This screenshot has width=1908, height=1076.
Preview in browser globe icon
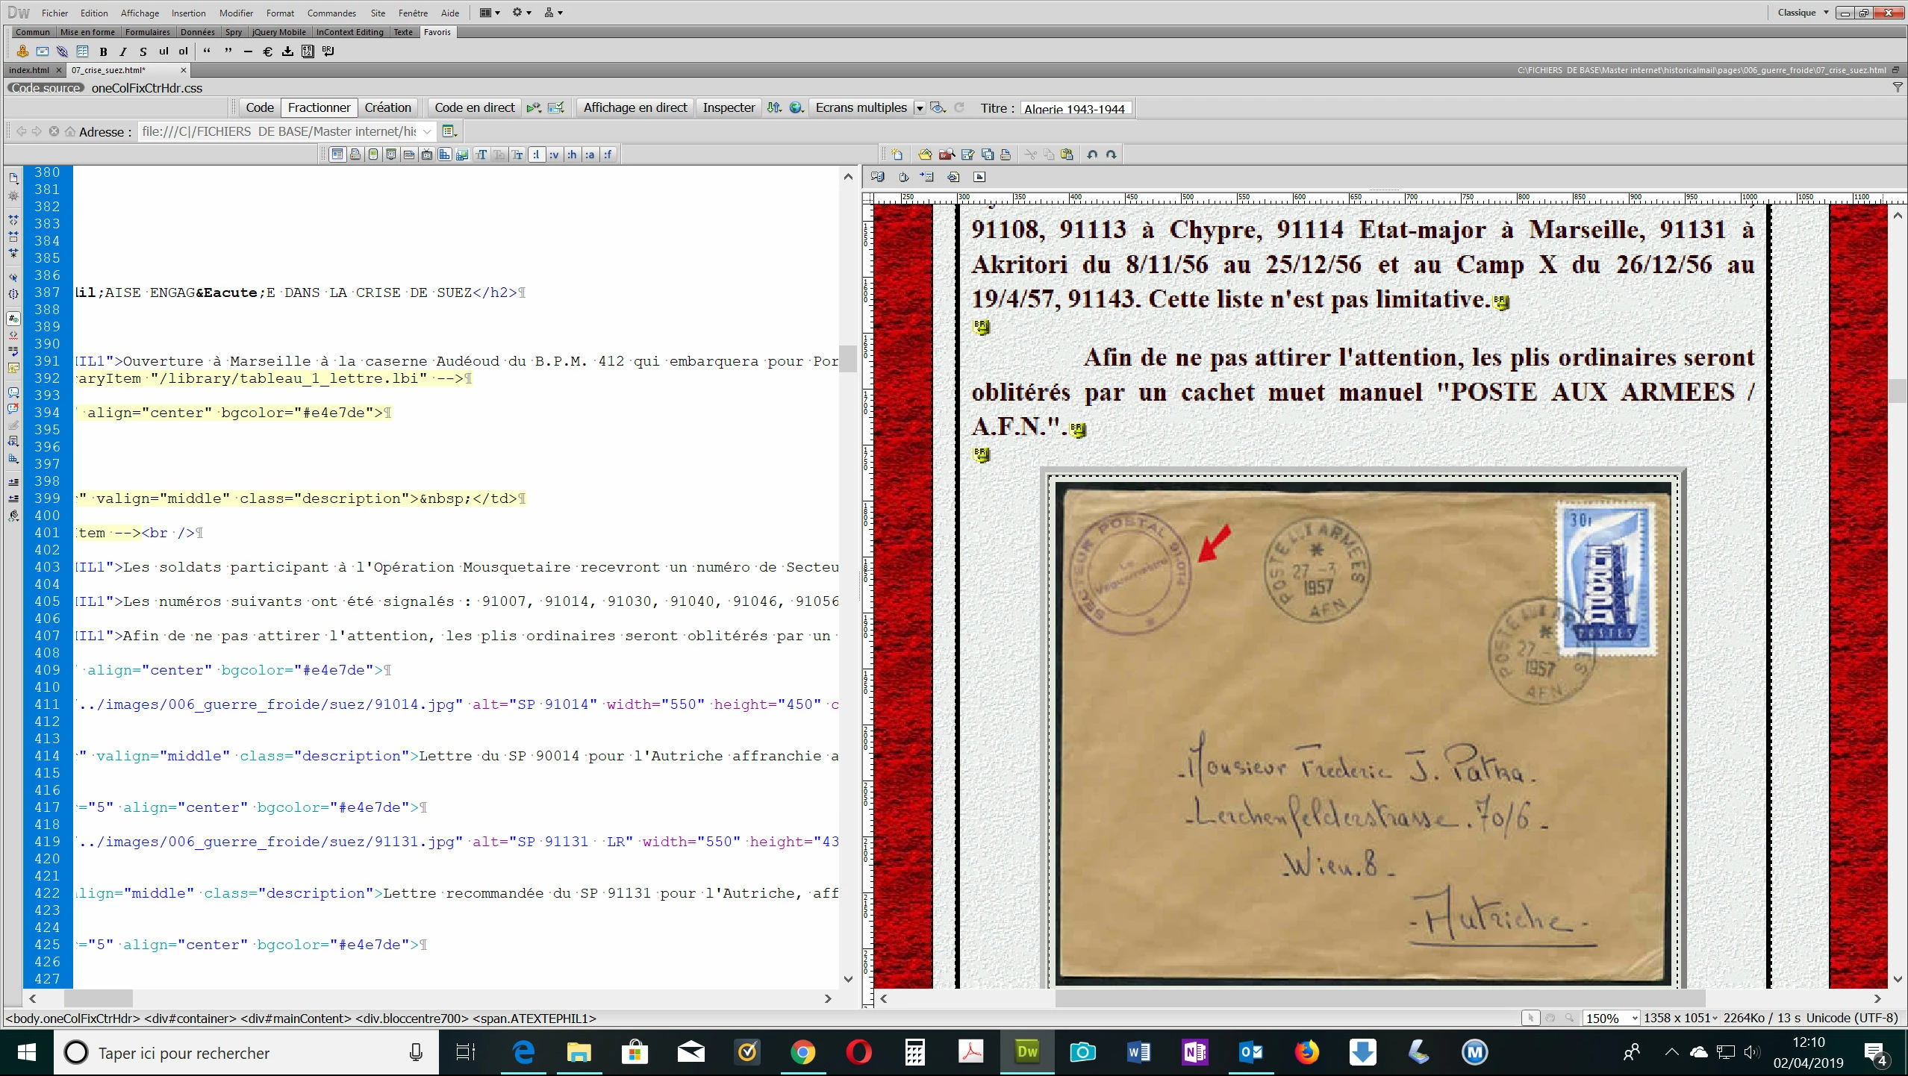pyautogui.click(x=796, y=107)
